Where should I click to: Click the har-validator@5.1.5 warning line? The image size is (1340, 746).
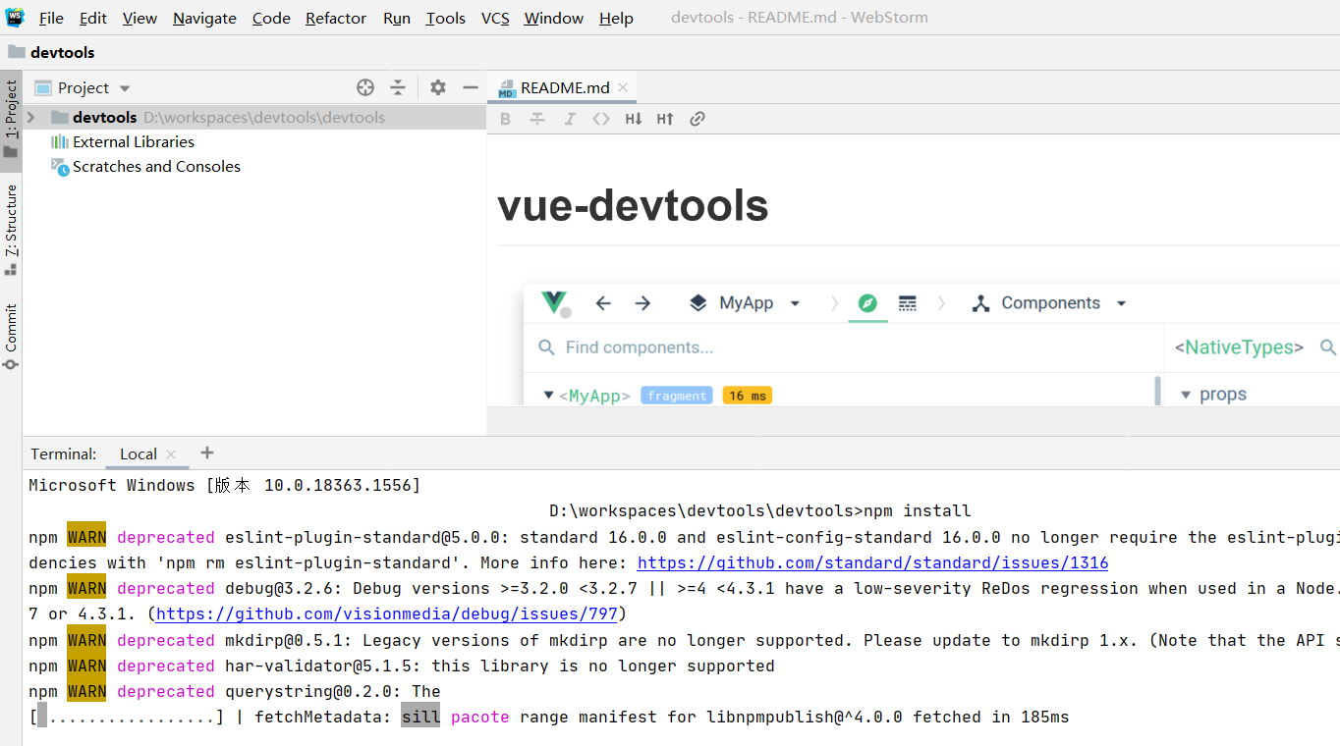[402, 666]
